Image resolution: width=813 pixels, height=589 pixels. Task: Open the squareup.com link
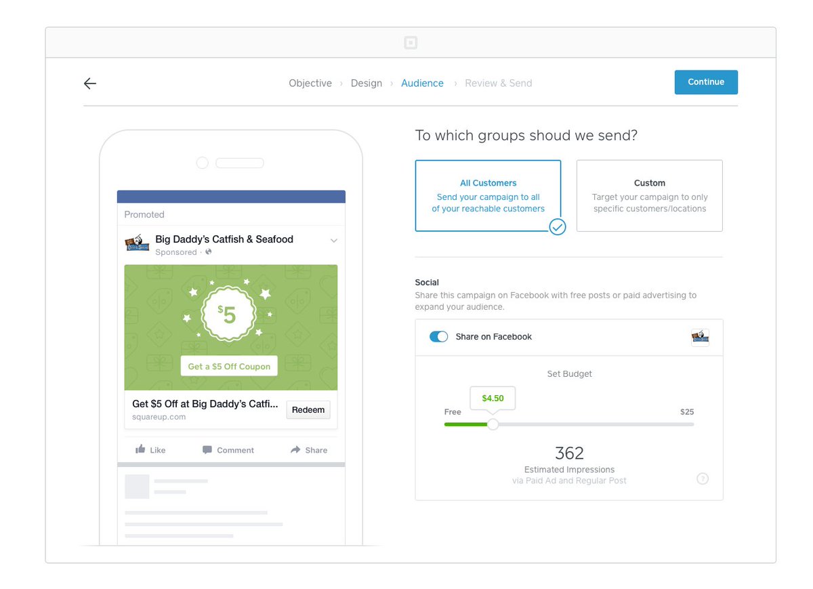click(x=159, y=417)
